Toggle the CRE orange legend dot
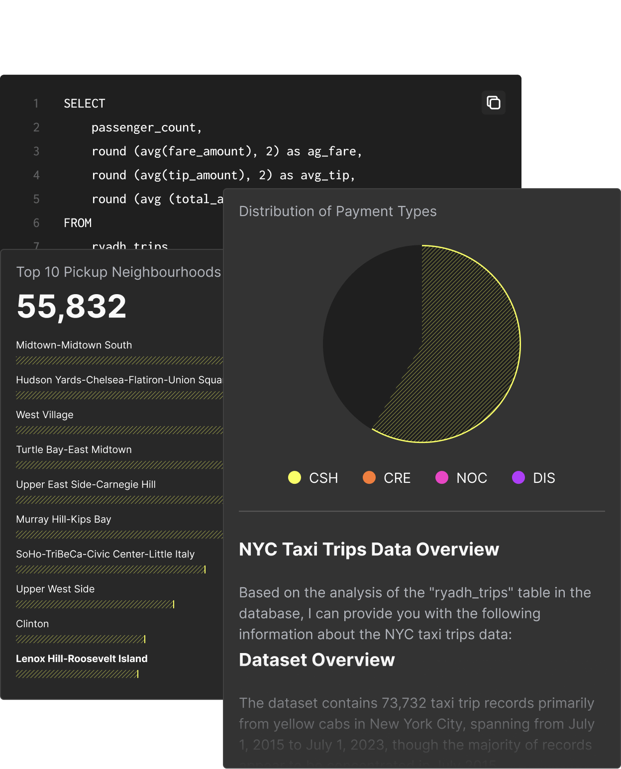This screenshot has height=769, width=621. (369, 478)
